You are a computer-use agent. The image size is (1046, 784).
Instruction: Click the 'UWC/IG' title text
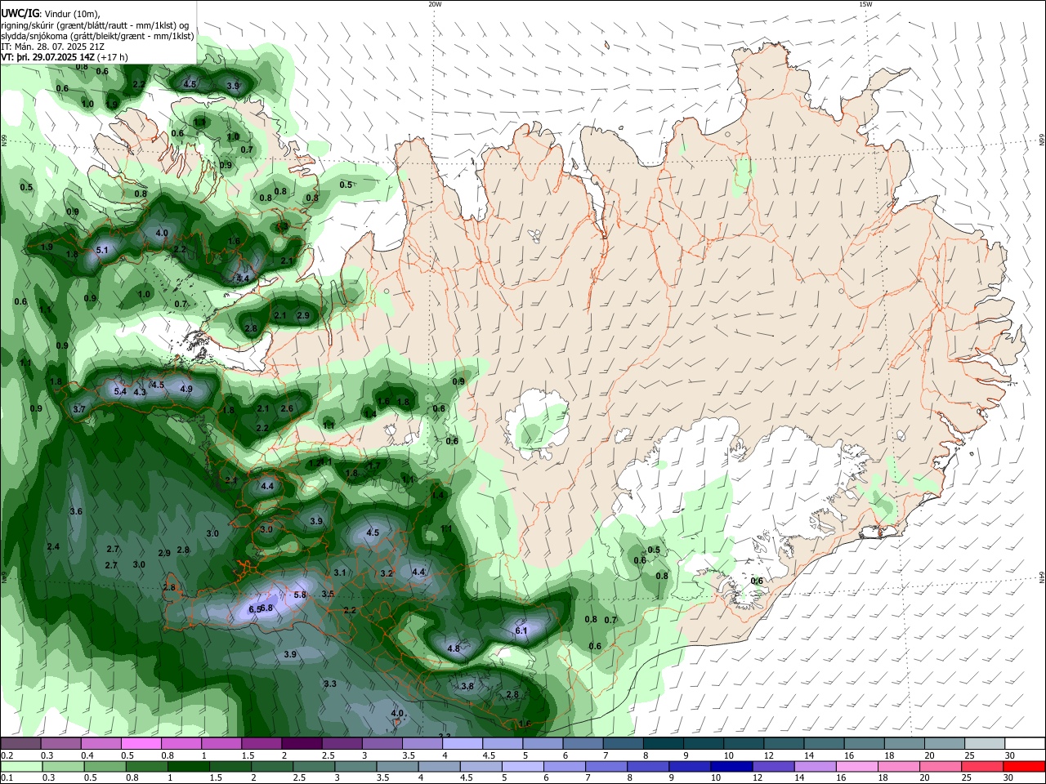point(20,13)
